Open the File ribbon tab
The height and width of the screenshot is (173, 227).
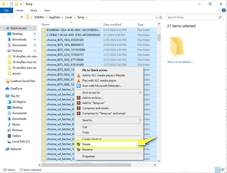coord(6,11)
